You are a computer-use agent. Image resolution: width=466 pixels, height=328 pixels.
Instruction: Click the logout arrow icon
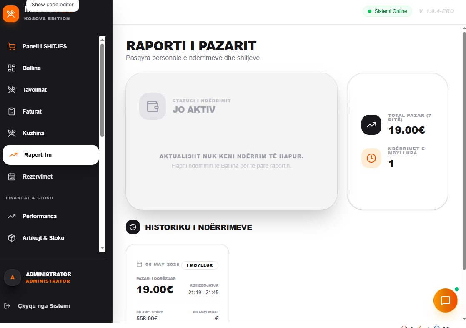[x=8, y=306]
